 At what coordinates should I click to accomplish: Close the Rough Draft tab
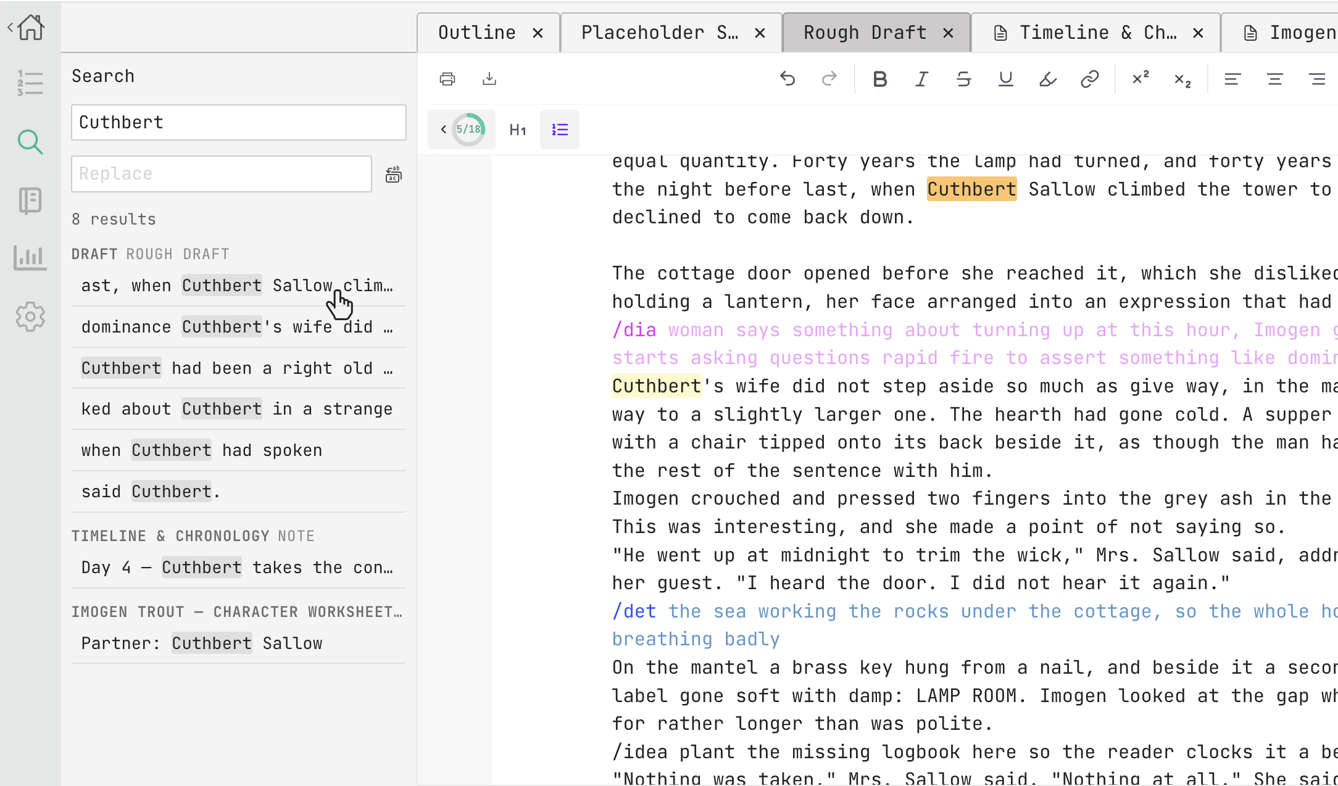click(x=949, y=33)
